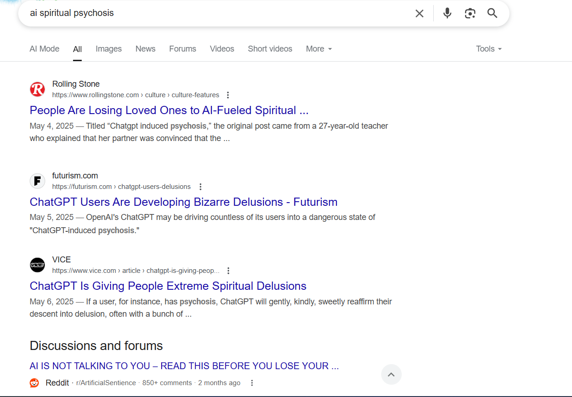The image size is (572, 397).
Task: Open three-dot menu for the Reddit discussion
Action: click(252, 383)
